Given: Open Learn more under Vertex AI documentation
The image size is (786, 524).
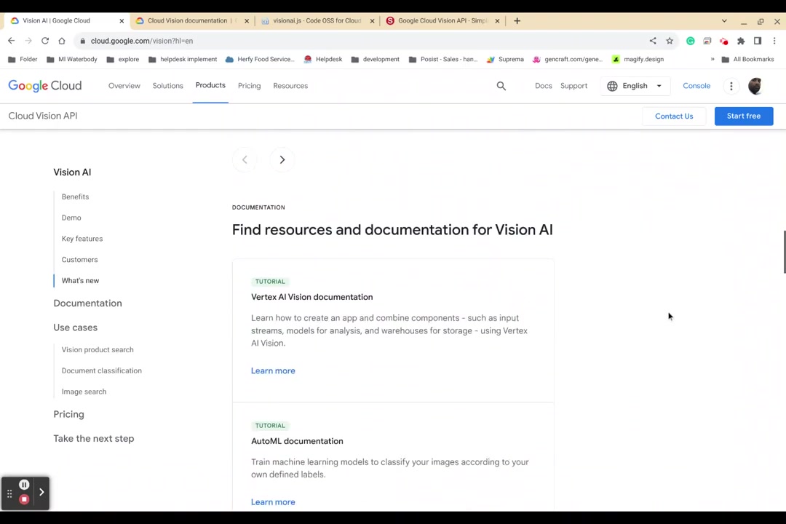Looking at the screenshot, I should tap(273, 370).
